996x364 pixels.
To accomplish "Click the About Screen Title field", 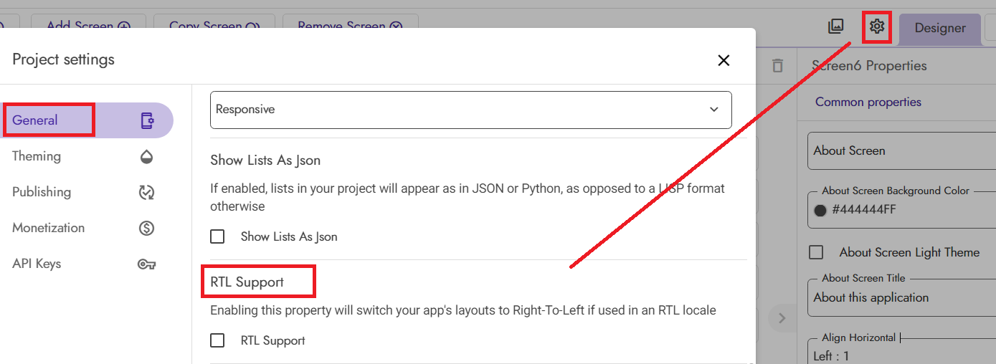I will click(x=900, y=297).
